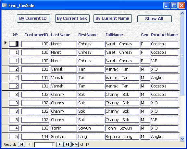Click the LastName column header

tap(61, 35)
